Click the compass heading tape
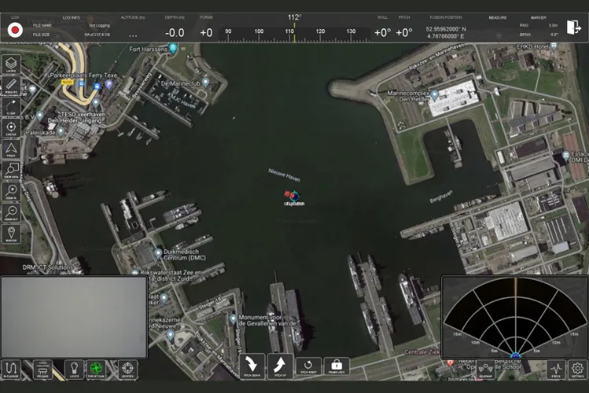589x393 pixels. (x=294, y=35)
